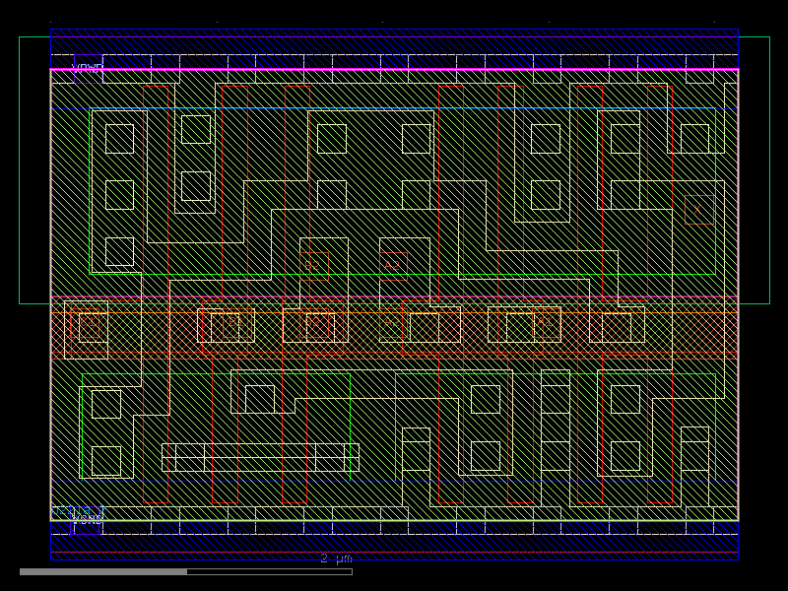This screenshot has width=788, height=591.
Task: Click the 2 μm scale bar text
Action: coord(334,558)
